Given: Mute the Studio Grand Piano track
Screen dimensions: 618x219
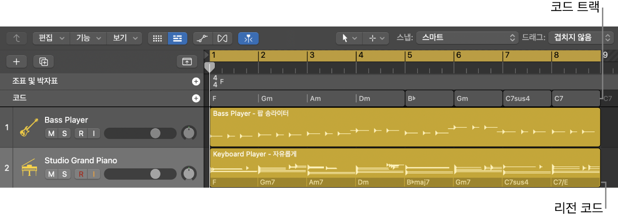Looking at the screenshot, I should 51,174.
